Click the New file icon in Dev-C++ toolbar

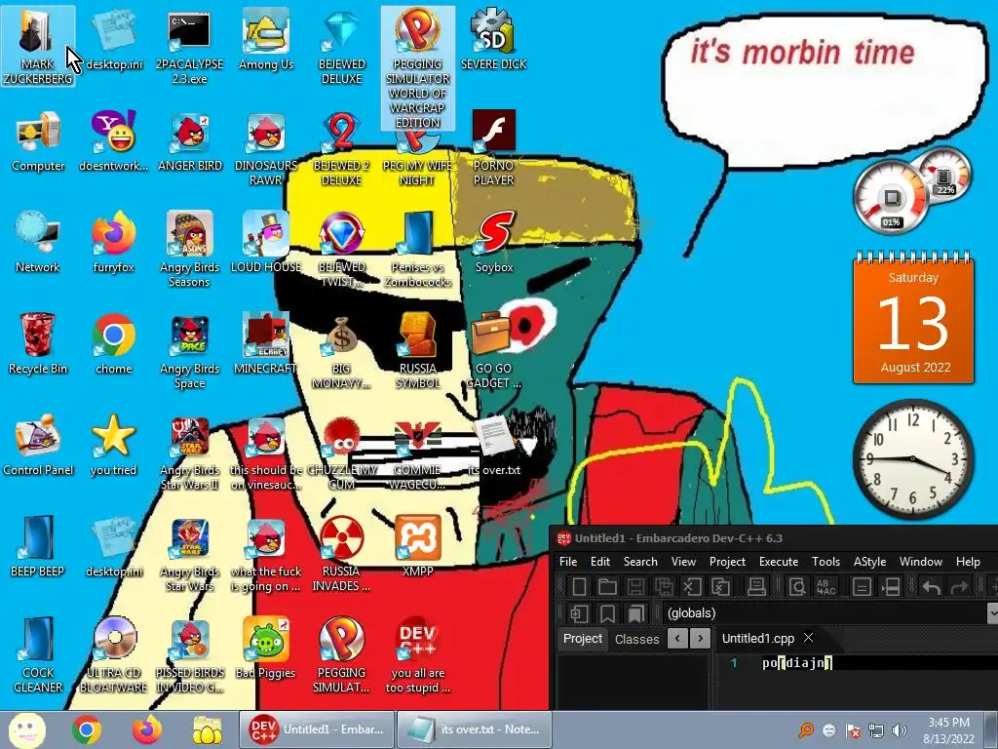click(x=579, y=586)
